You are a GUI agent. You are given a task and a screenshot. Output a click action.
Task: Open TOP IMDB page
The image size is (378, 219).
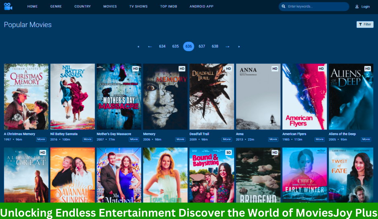pyautogui.click(x=168, y=6)
